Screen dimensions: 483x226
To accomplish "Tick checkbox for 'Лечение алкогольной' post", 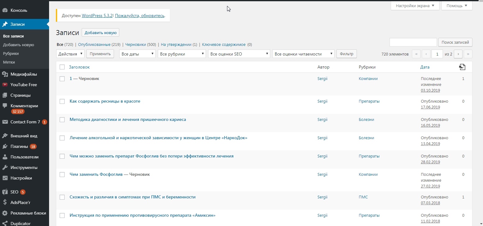I will [x=62, y=138].
